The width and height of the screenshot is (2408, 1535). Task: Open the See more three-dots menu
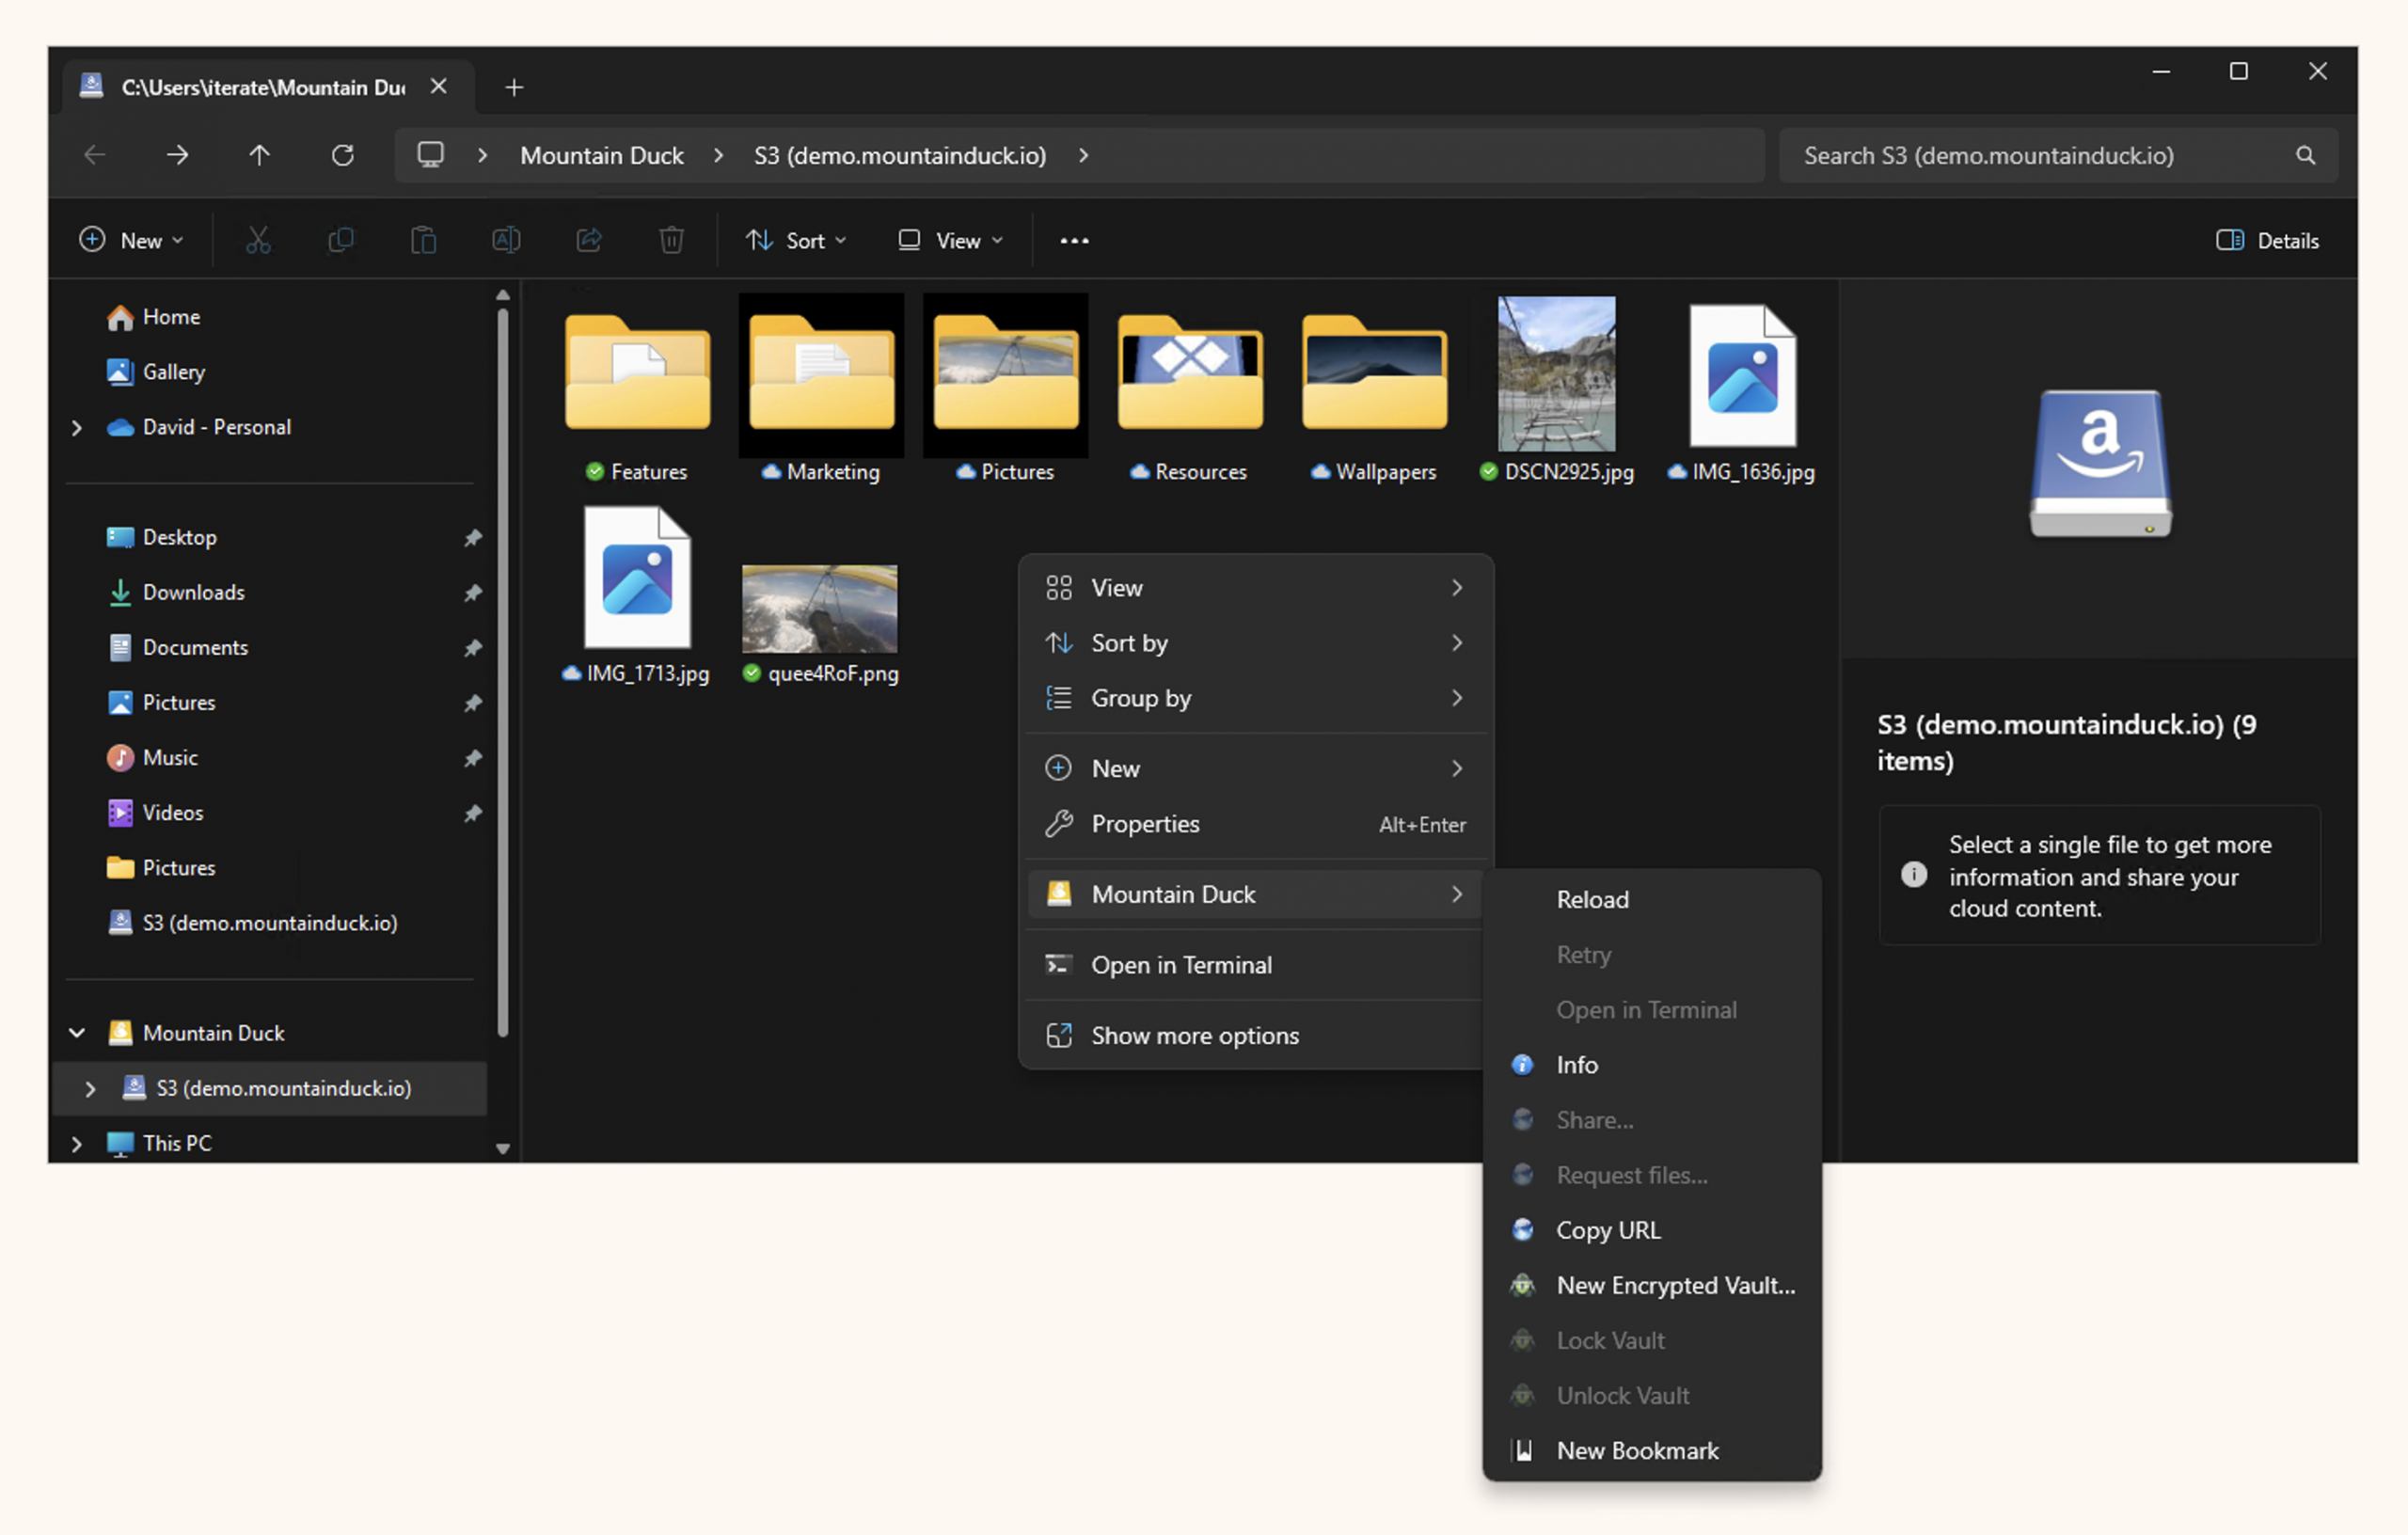pos(1074,240)
